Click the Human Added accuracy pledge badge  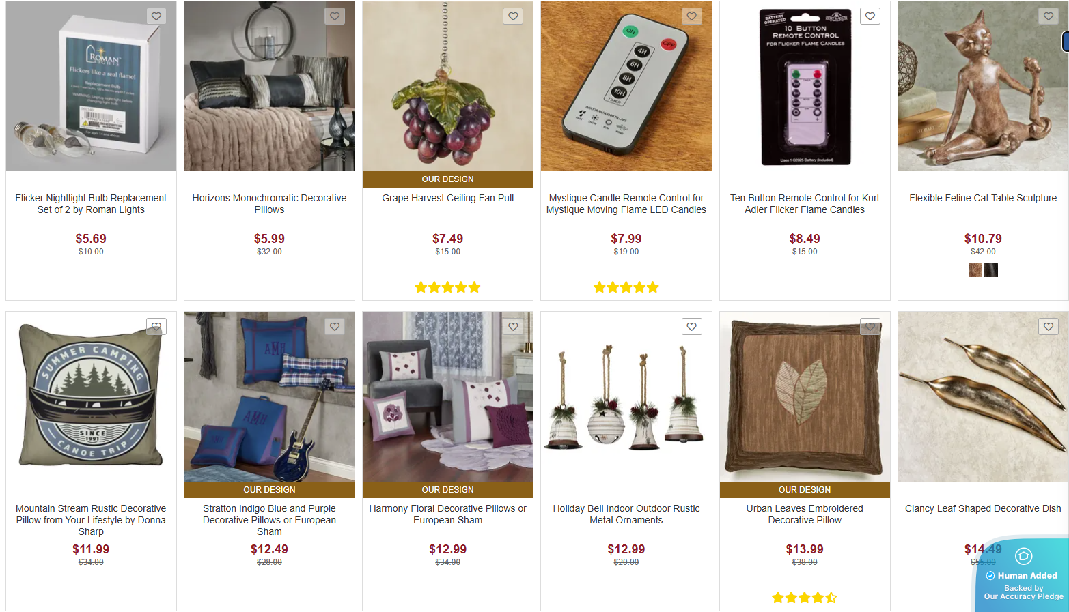pyautogui.click(x=1023, y=577)
